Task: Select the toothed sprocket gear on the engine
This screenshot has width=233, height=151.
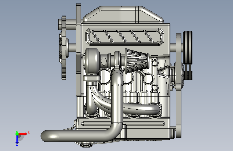Action: 64,48
